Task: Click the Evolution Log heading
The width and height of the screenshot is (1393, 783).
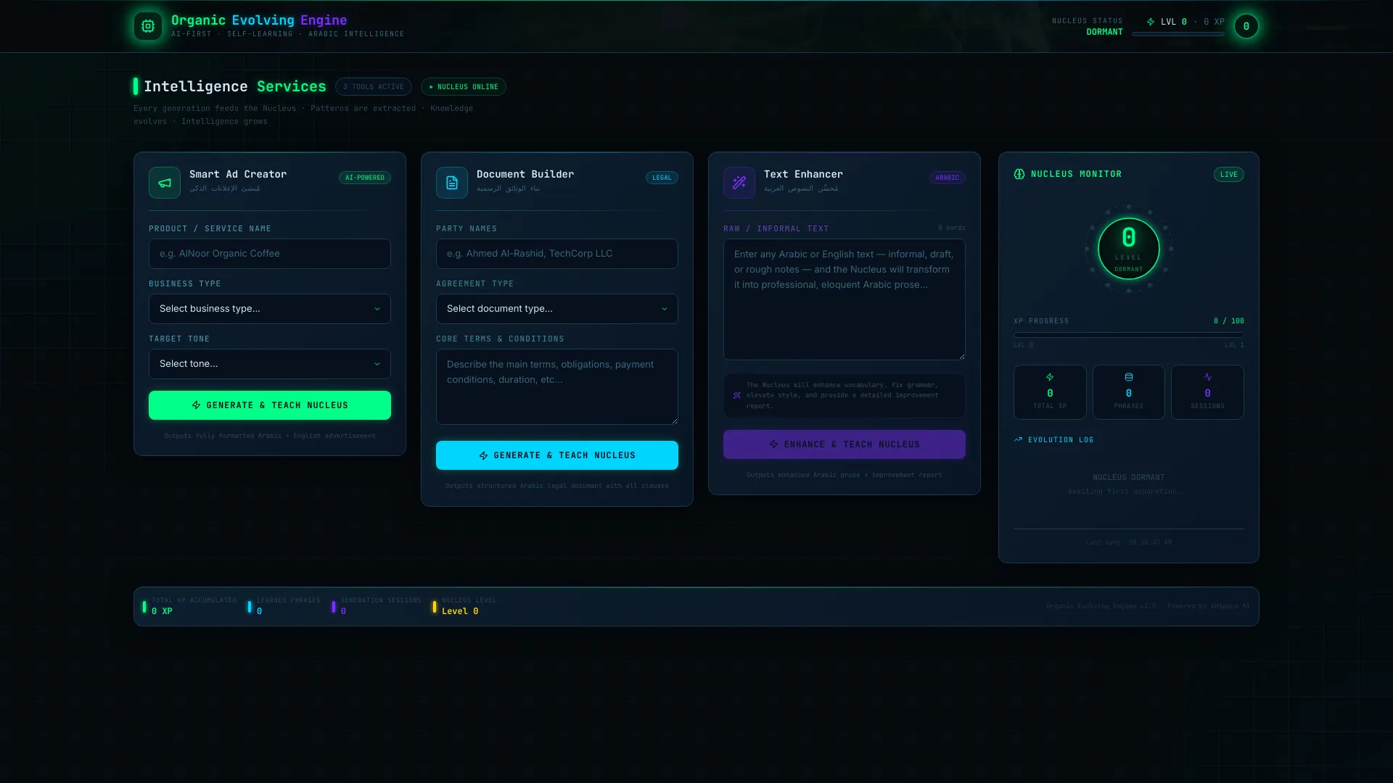Action: [1061, 440]
